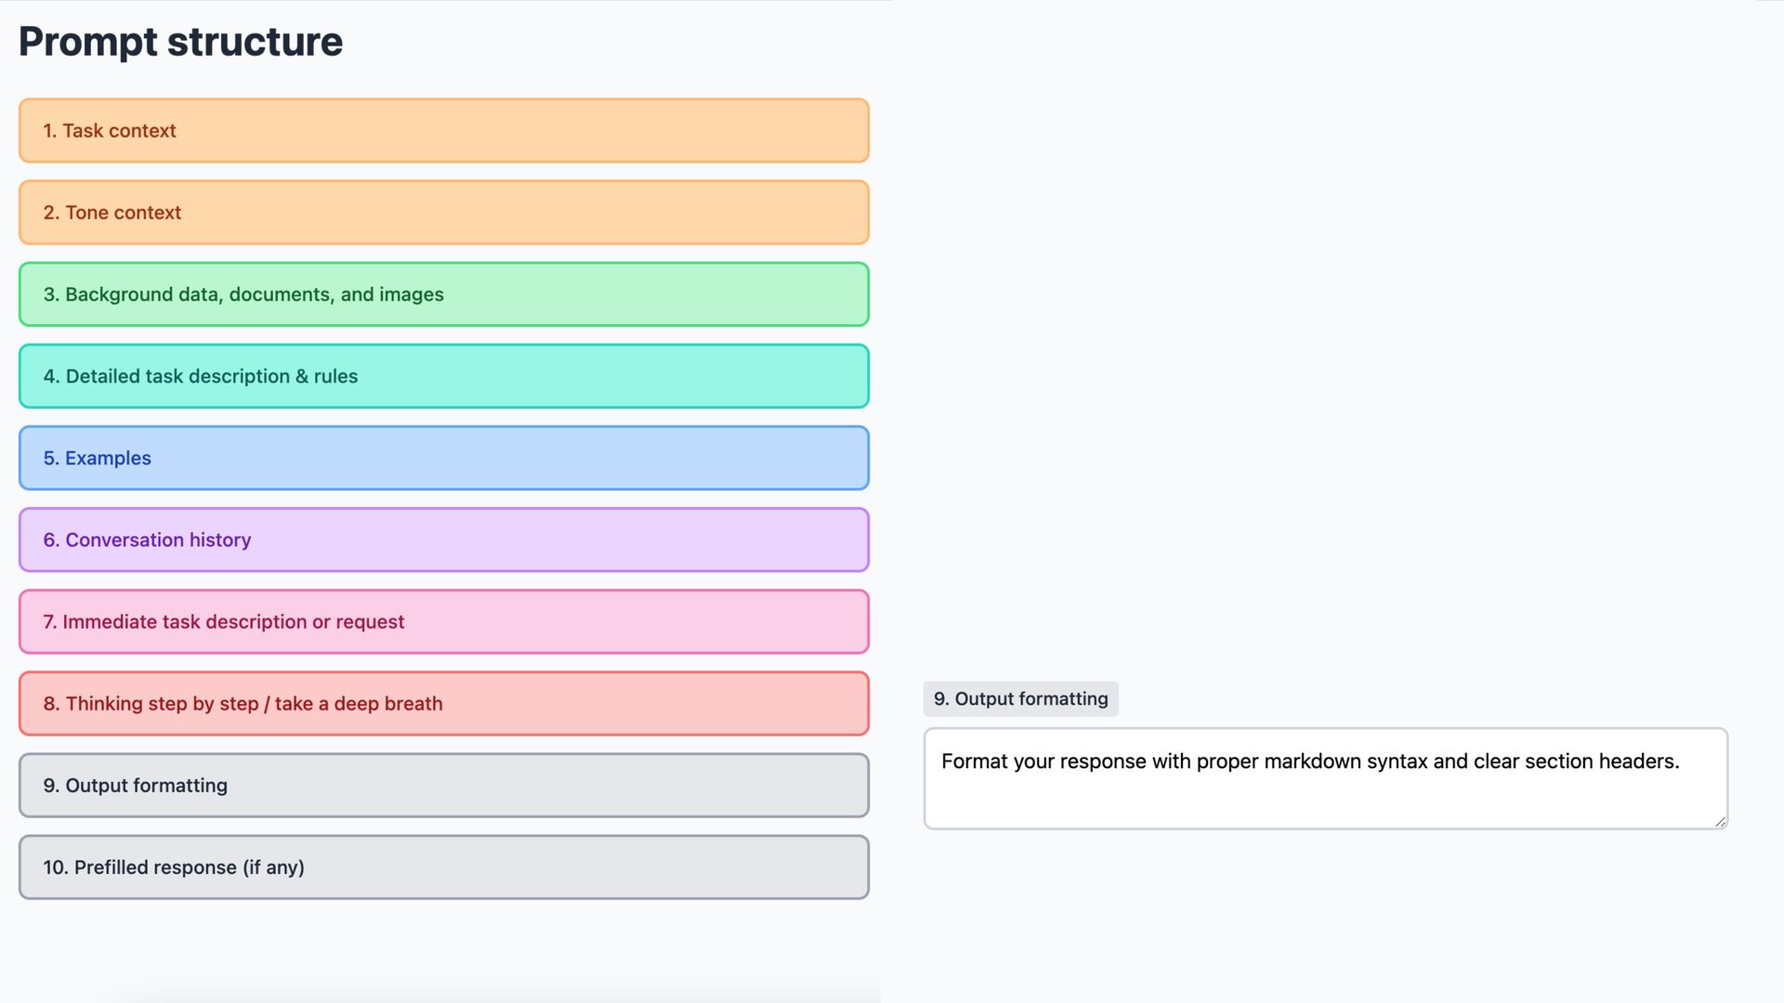Select the 1. Task context block

click(444, 131)
